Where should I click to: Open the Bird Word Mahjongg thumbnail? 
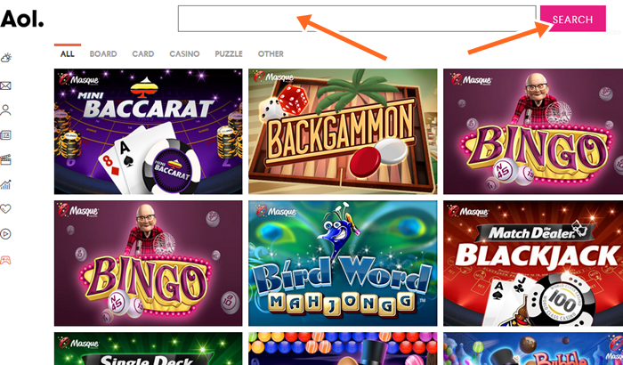[x=343, y=264]
